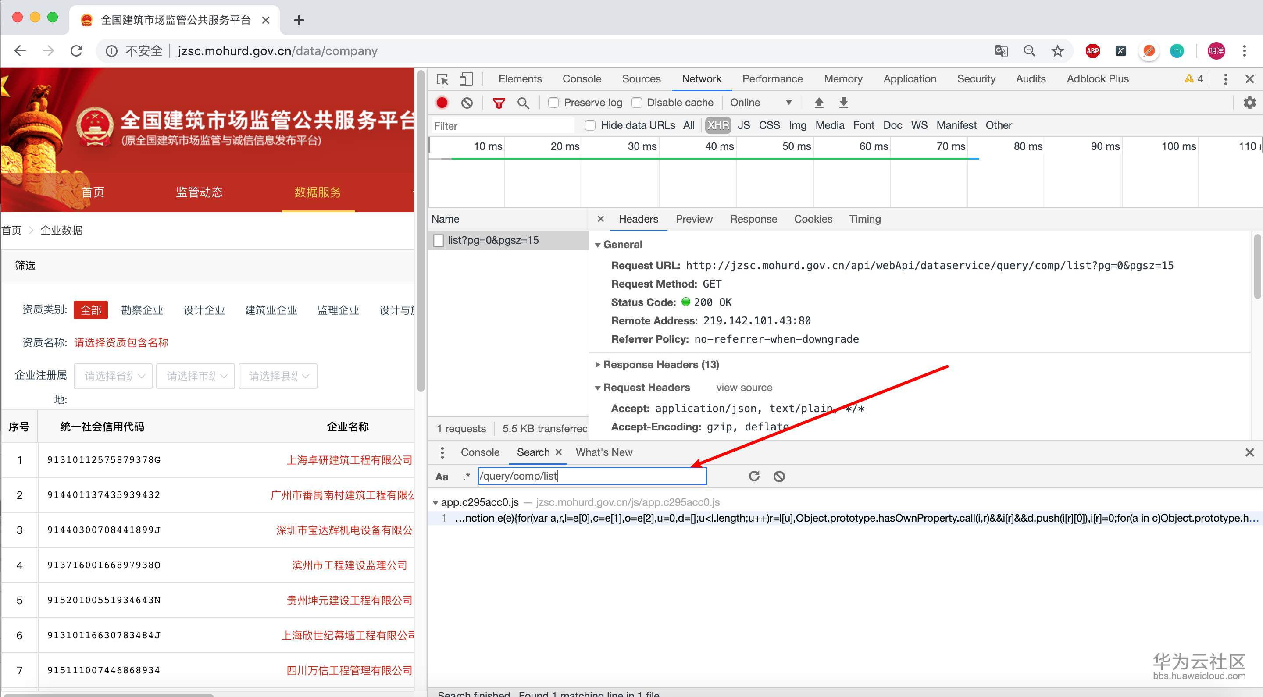The width and height of the screenshot is (1263, 697).
Task: Open province selection dropdown 请选择省级
Action: (x=113, y=376)
